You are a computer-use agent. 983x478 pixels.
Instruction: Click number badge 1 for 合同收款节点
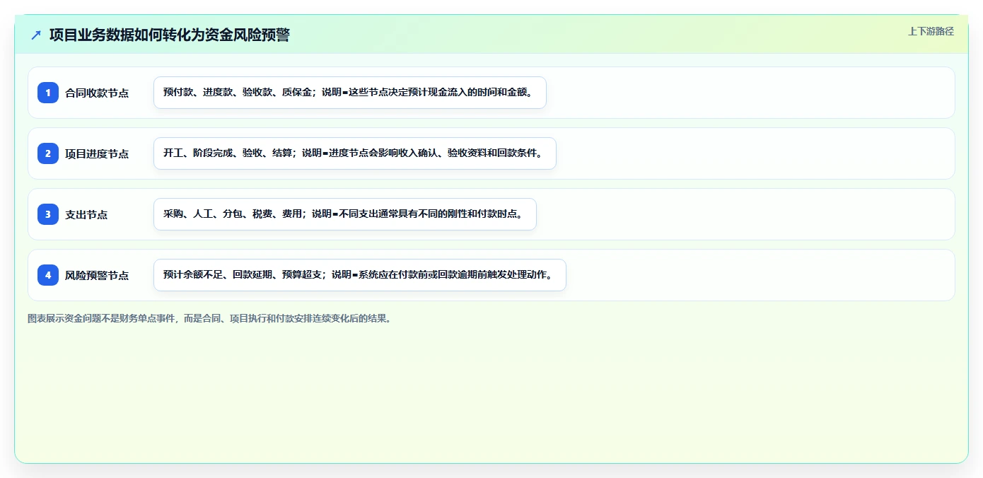(x=48, y=93)
